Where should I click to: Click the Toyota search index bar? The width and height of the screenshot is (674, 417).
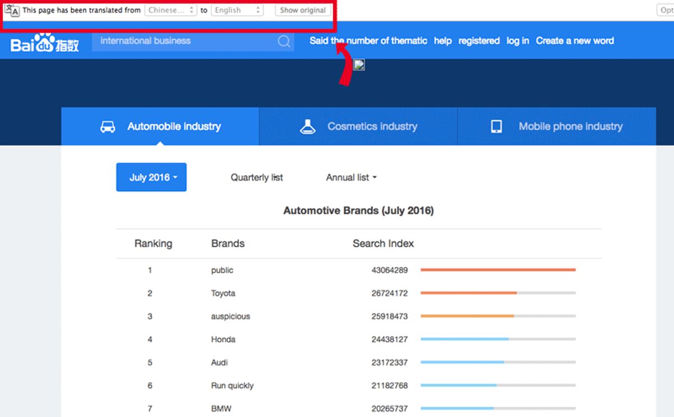coord(498,293)
